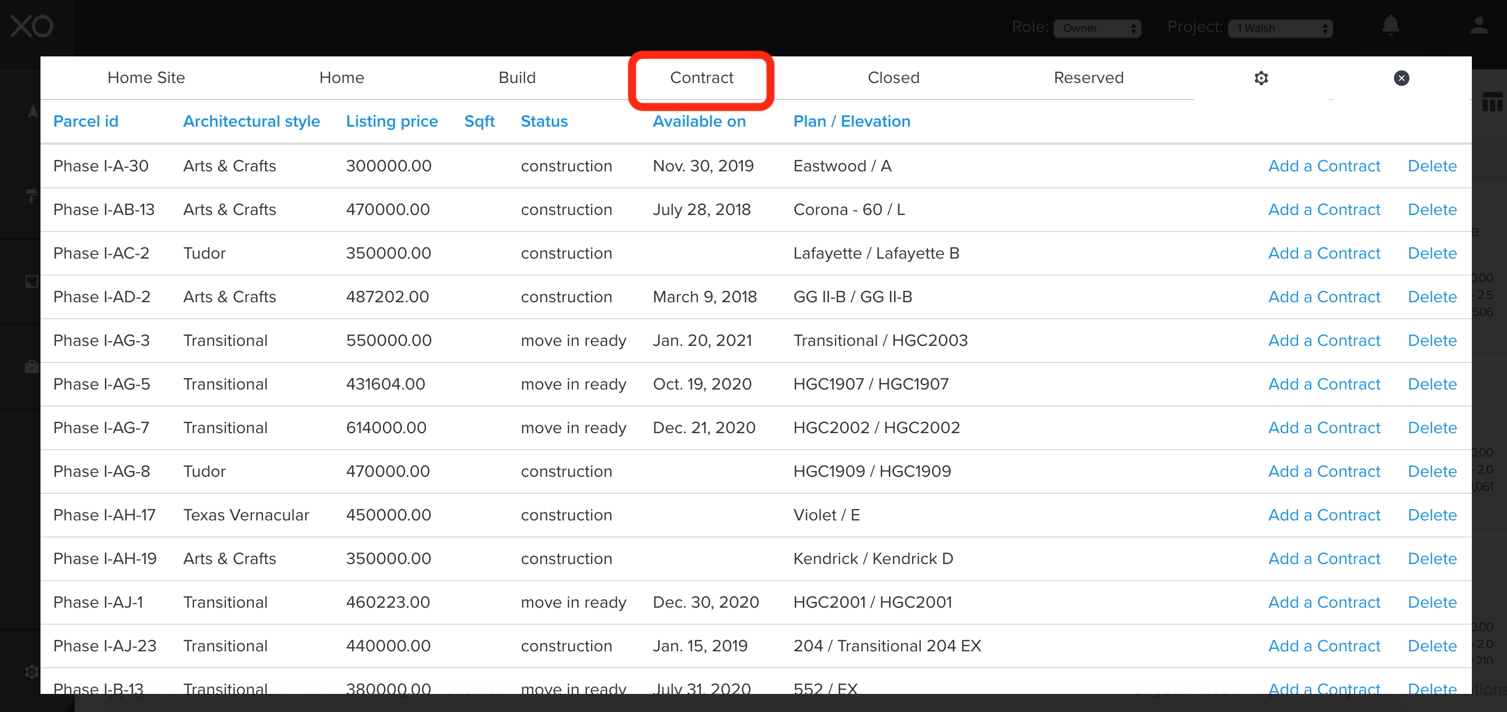This screenshot has height=712, width=1507.
Task: Click the sidebar settings gear icon
Action: (31, 671)
